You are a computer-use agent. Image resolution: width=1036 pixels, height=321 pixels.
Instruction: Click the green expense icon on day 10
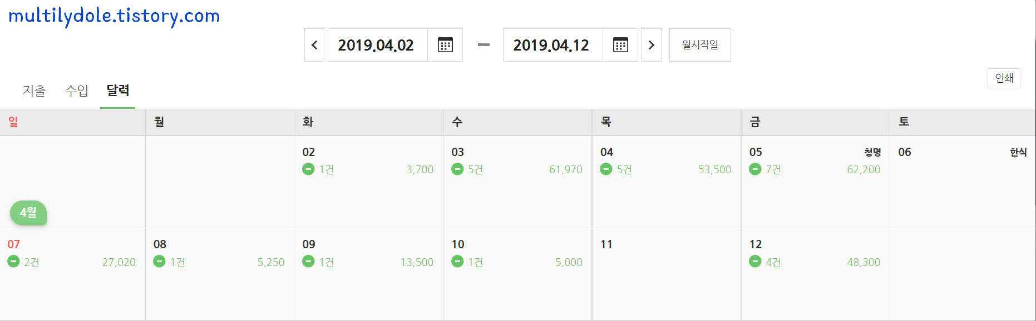[457, 261]
